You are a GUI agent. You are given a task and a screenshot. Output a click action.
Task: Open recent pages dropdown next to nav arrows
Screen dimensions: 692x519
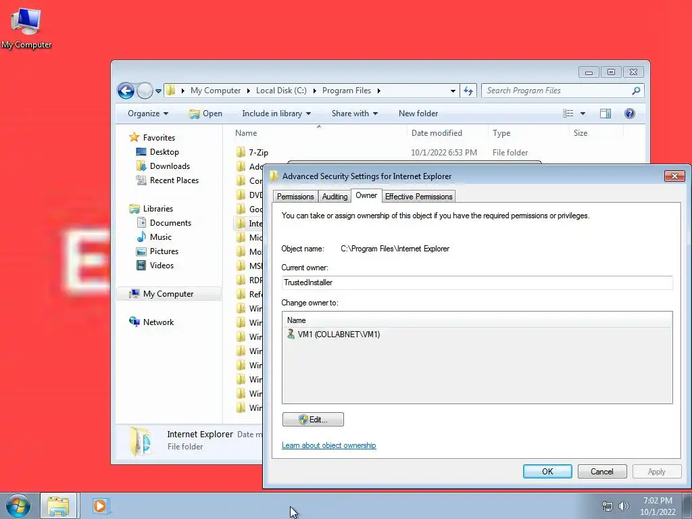(x=158, y=91)
